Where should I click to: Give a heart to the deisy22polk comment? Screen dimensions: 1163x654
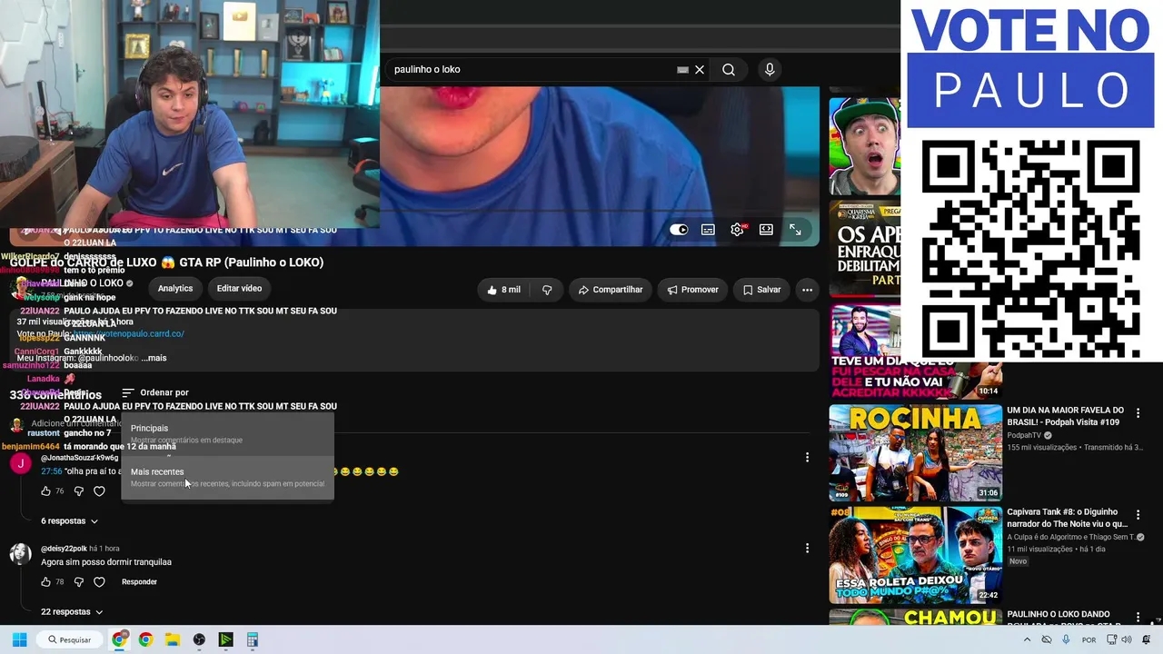[100, 582]
